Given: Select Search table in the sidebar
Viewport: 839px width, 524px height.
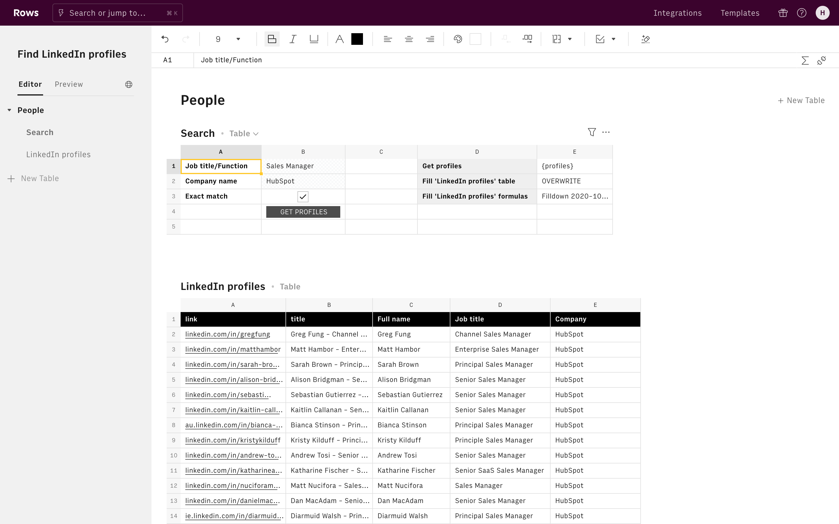Looking at the screenshot, I should [x=40, y=132].
